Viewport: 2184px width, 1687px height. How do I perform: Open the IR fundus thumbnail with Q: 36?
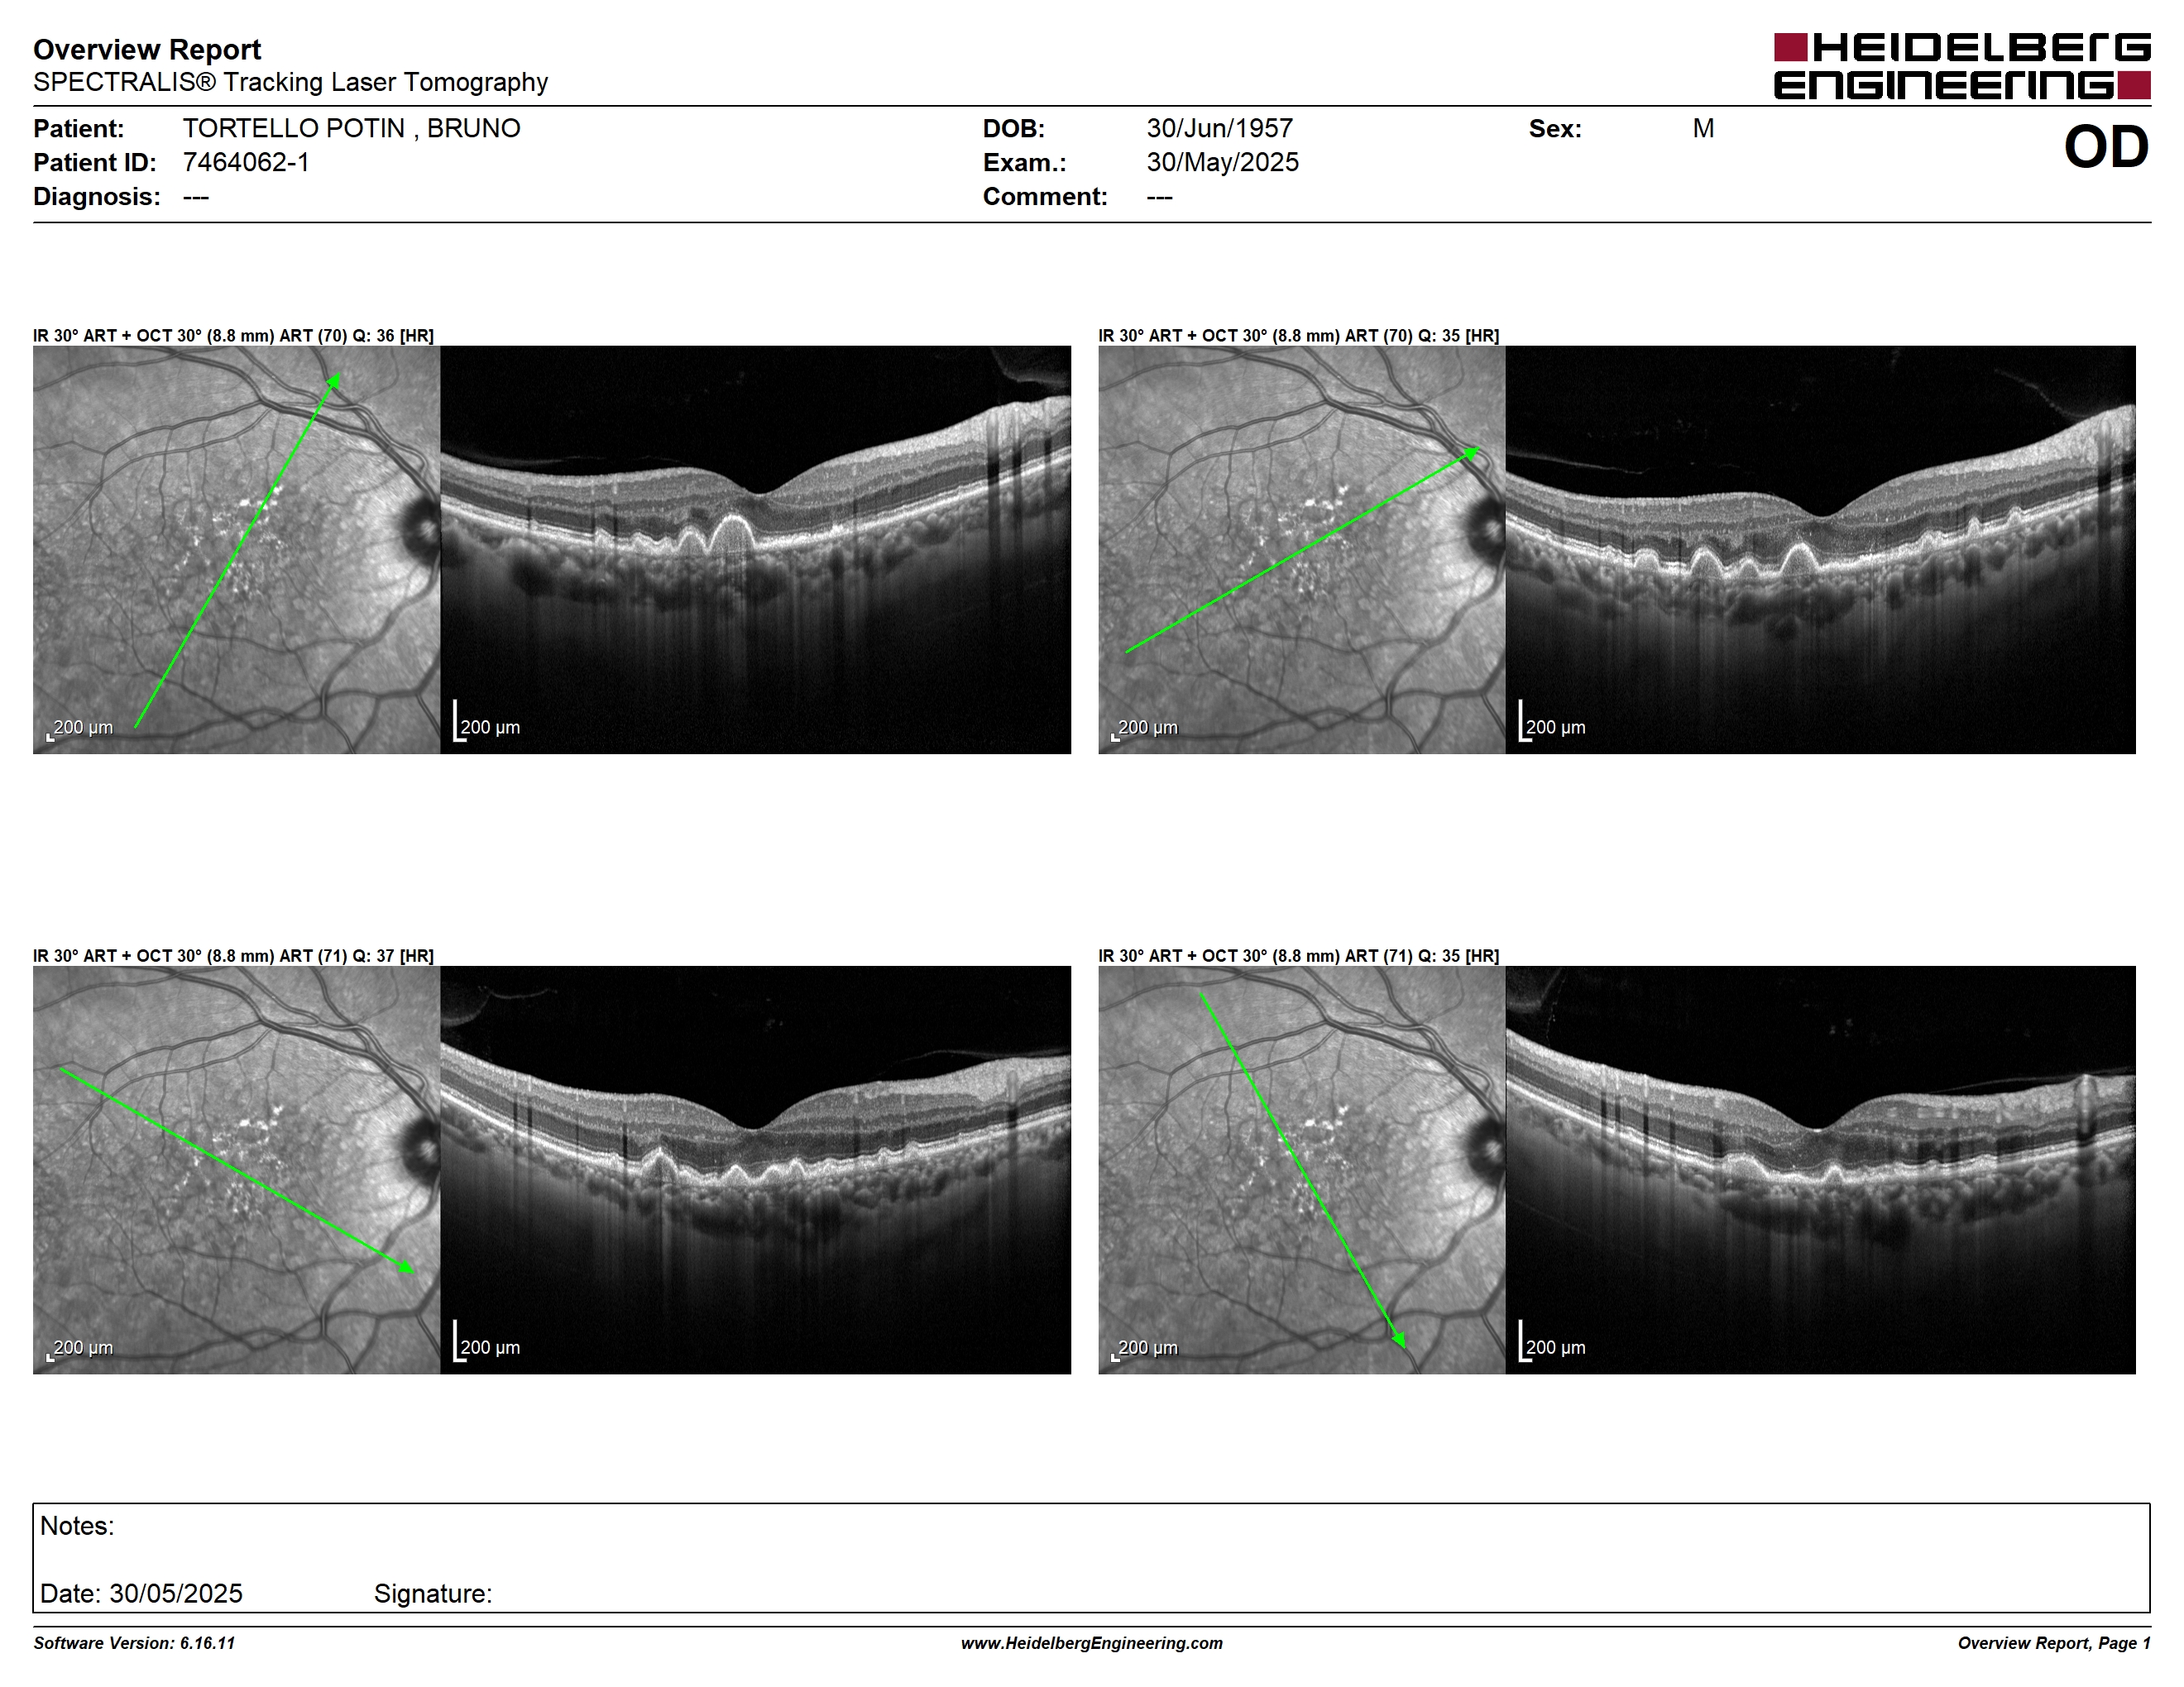236,550
